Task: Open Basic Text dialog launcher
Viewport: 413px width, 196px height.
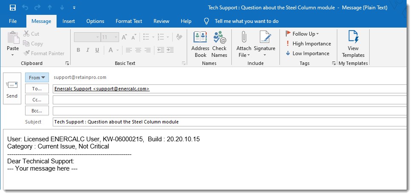Action: click(x=184, y=63)
